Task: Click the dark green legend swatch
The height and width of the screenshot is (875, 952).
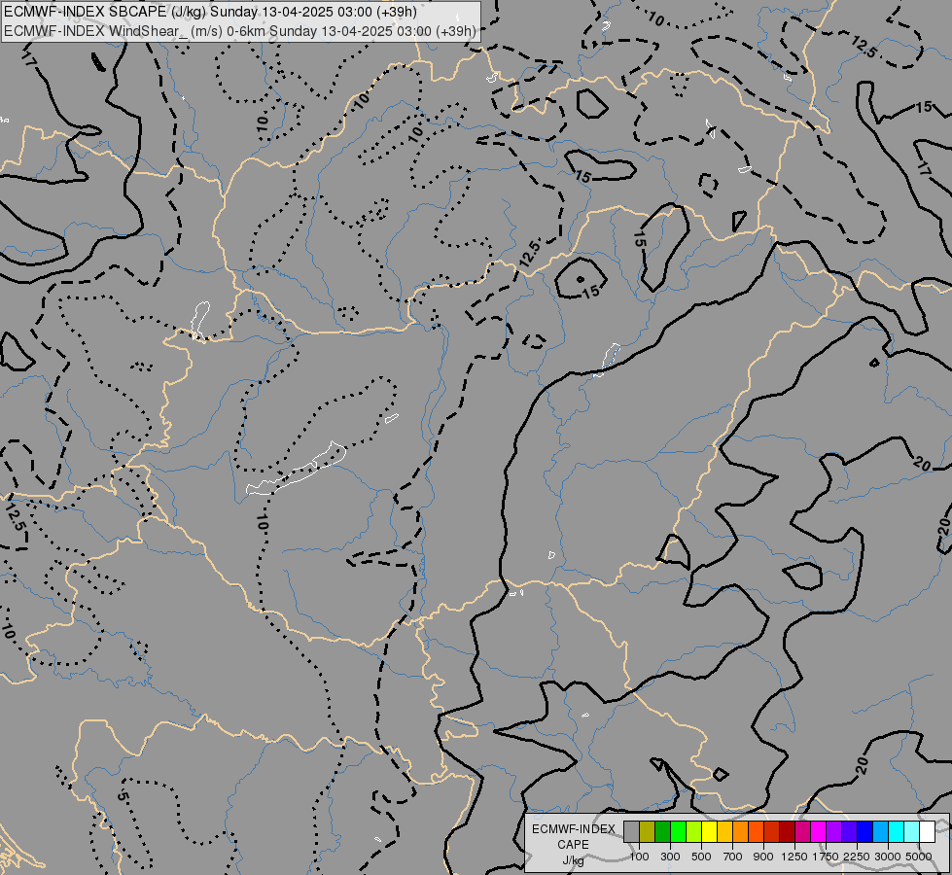Action: [x=662, y=831]
